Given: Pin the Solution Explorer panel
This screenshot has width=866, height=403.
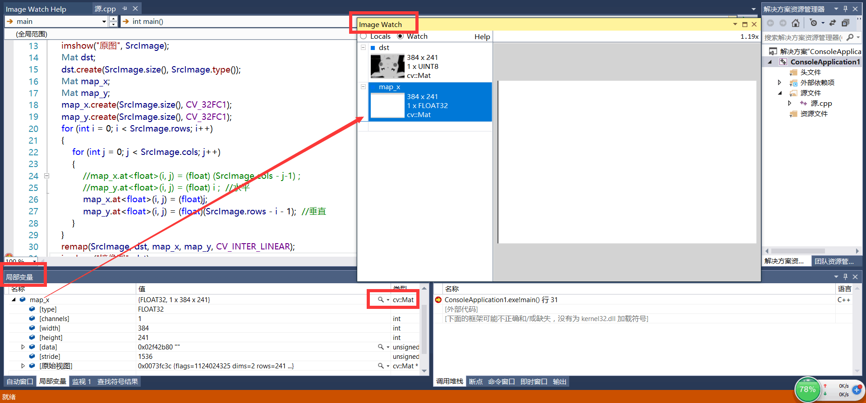Looking at the screenshot, I should [845, 9].
